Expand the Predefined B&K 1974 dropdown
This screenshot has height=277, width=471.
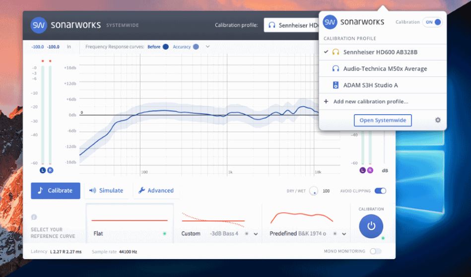point(344,234)
